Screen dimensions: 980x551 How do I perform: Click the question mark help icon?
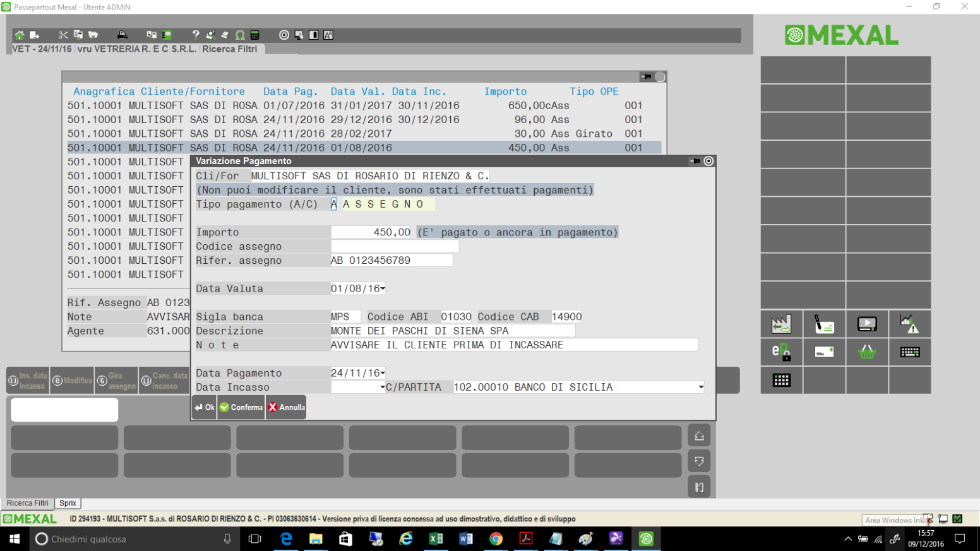tap(196, 35)
